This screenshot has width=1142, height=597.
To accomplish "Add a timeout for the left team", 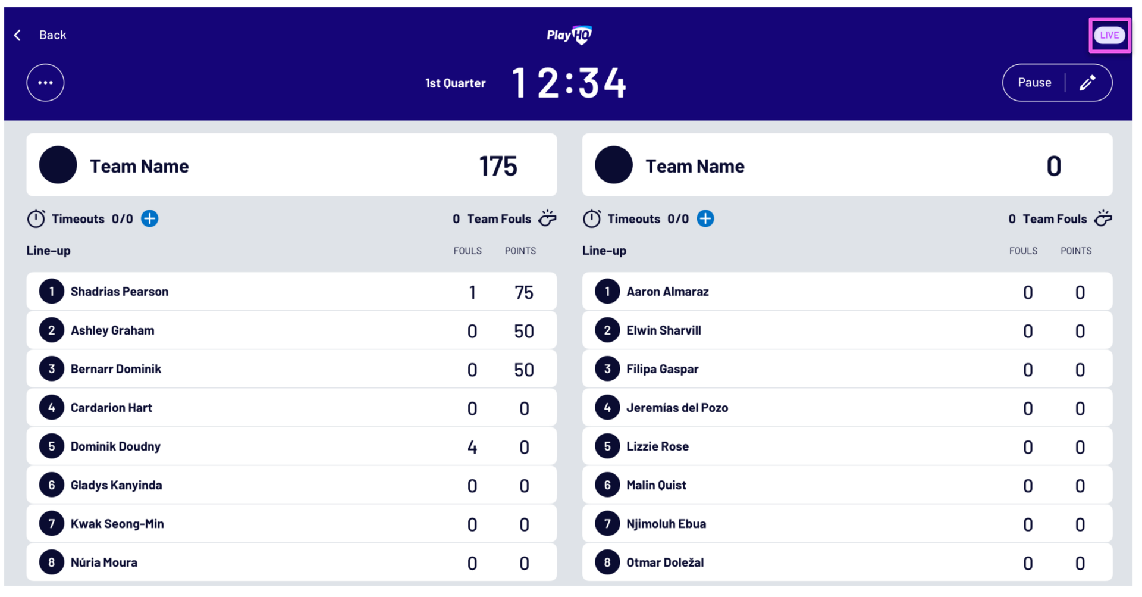I will pos(150,218).
